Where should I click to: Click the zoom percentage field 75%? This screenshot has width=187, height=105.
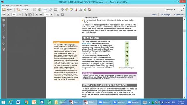47,15
